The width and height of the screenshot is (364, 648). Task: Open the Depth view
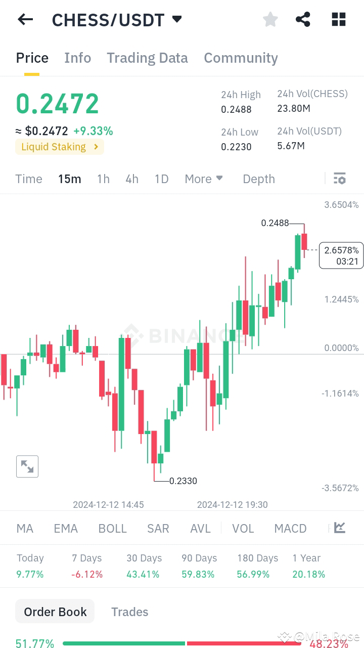point(258,179)
